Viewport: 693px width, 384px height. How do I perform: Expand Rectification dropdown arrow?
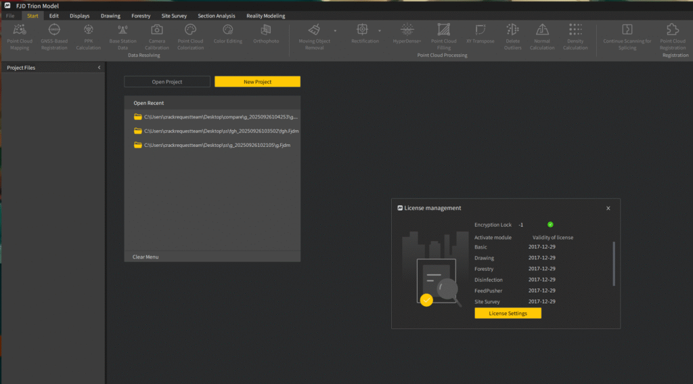[379, 31]
